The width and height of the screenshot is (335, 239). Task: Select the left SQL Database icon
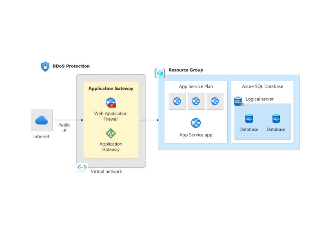249,119
